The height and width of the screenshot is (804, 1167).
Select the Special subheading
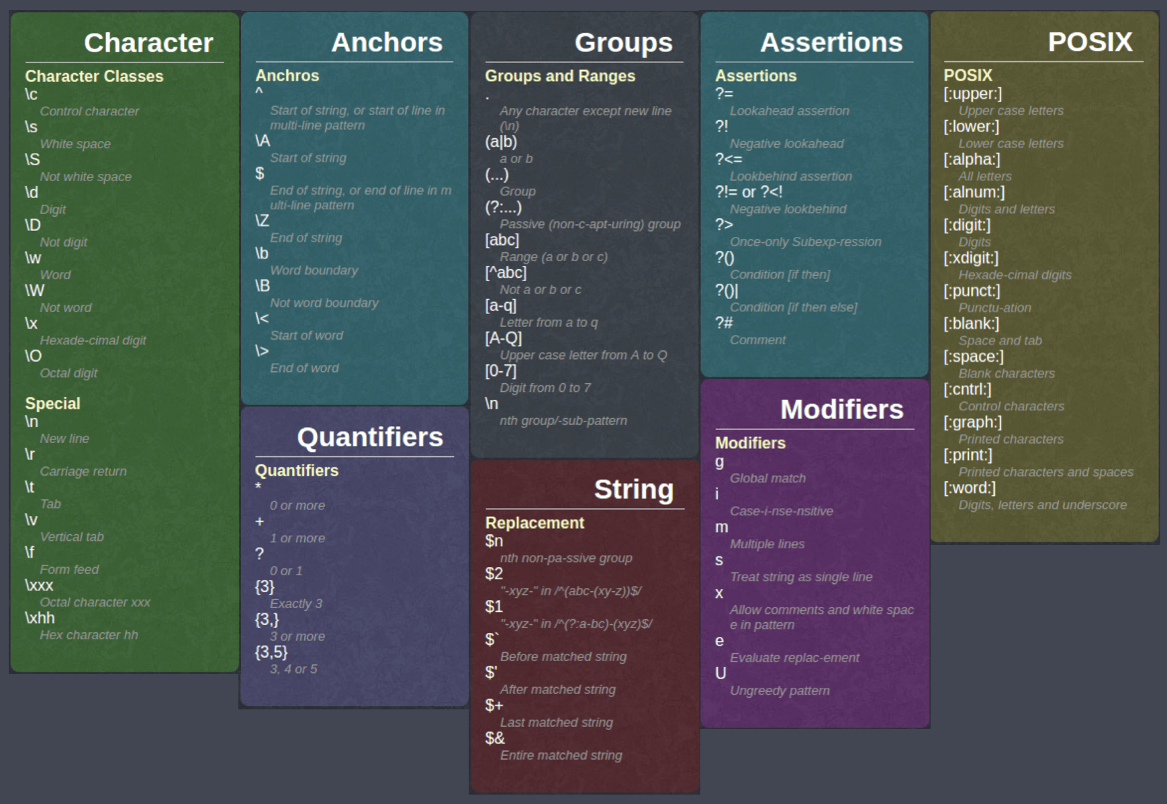click(52, 404)
